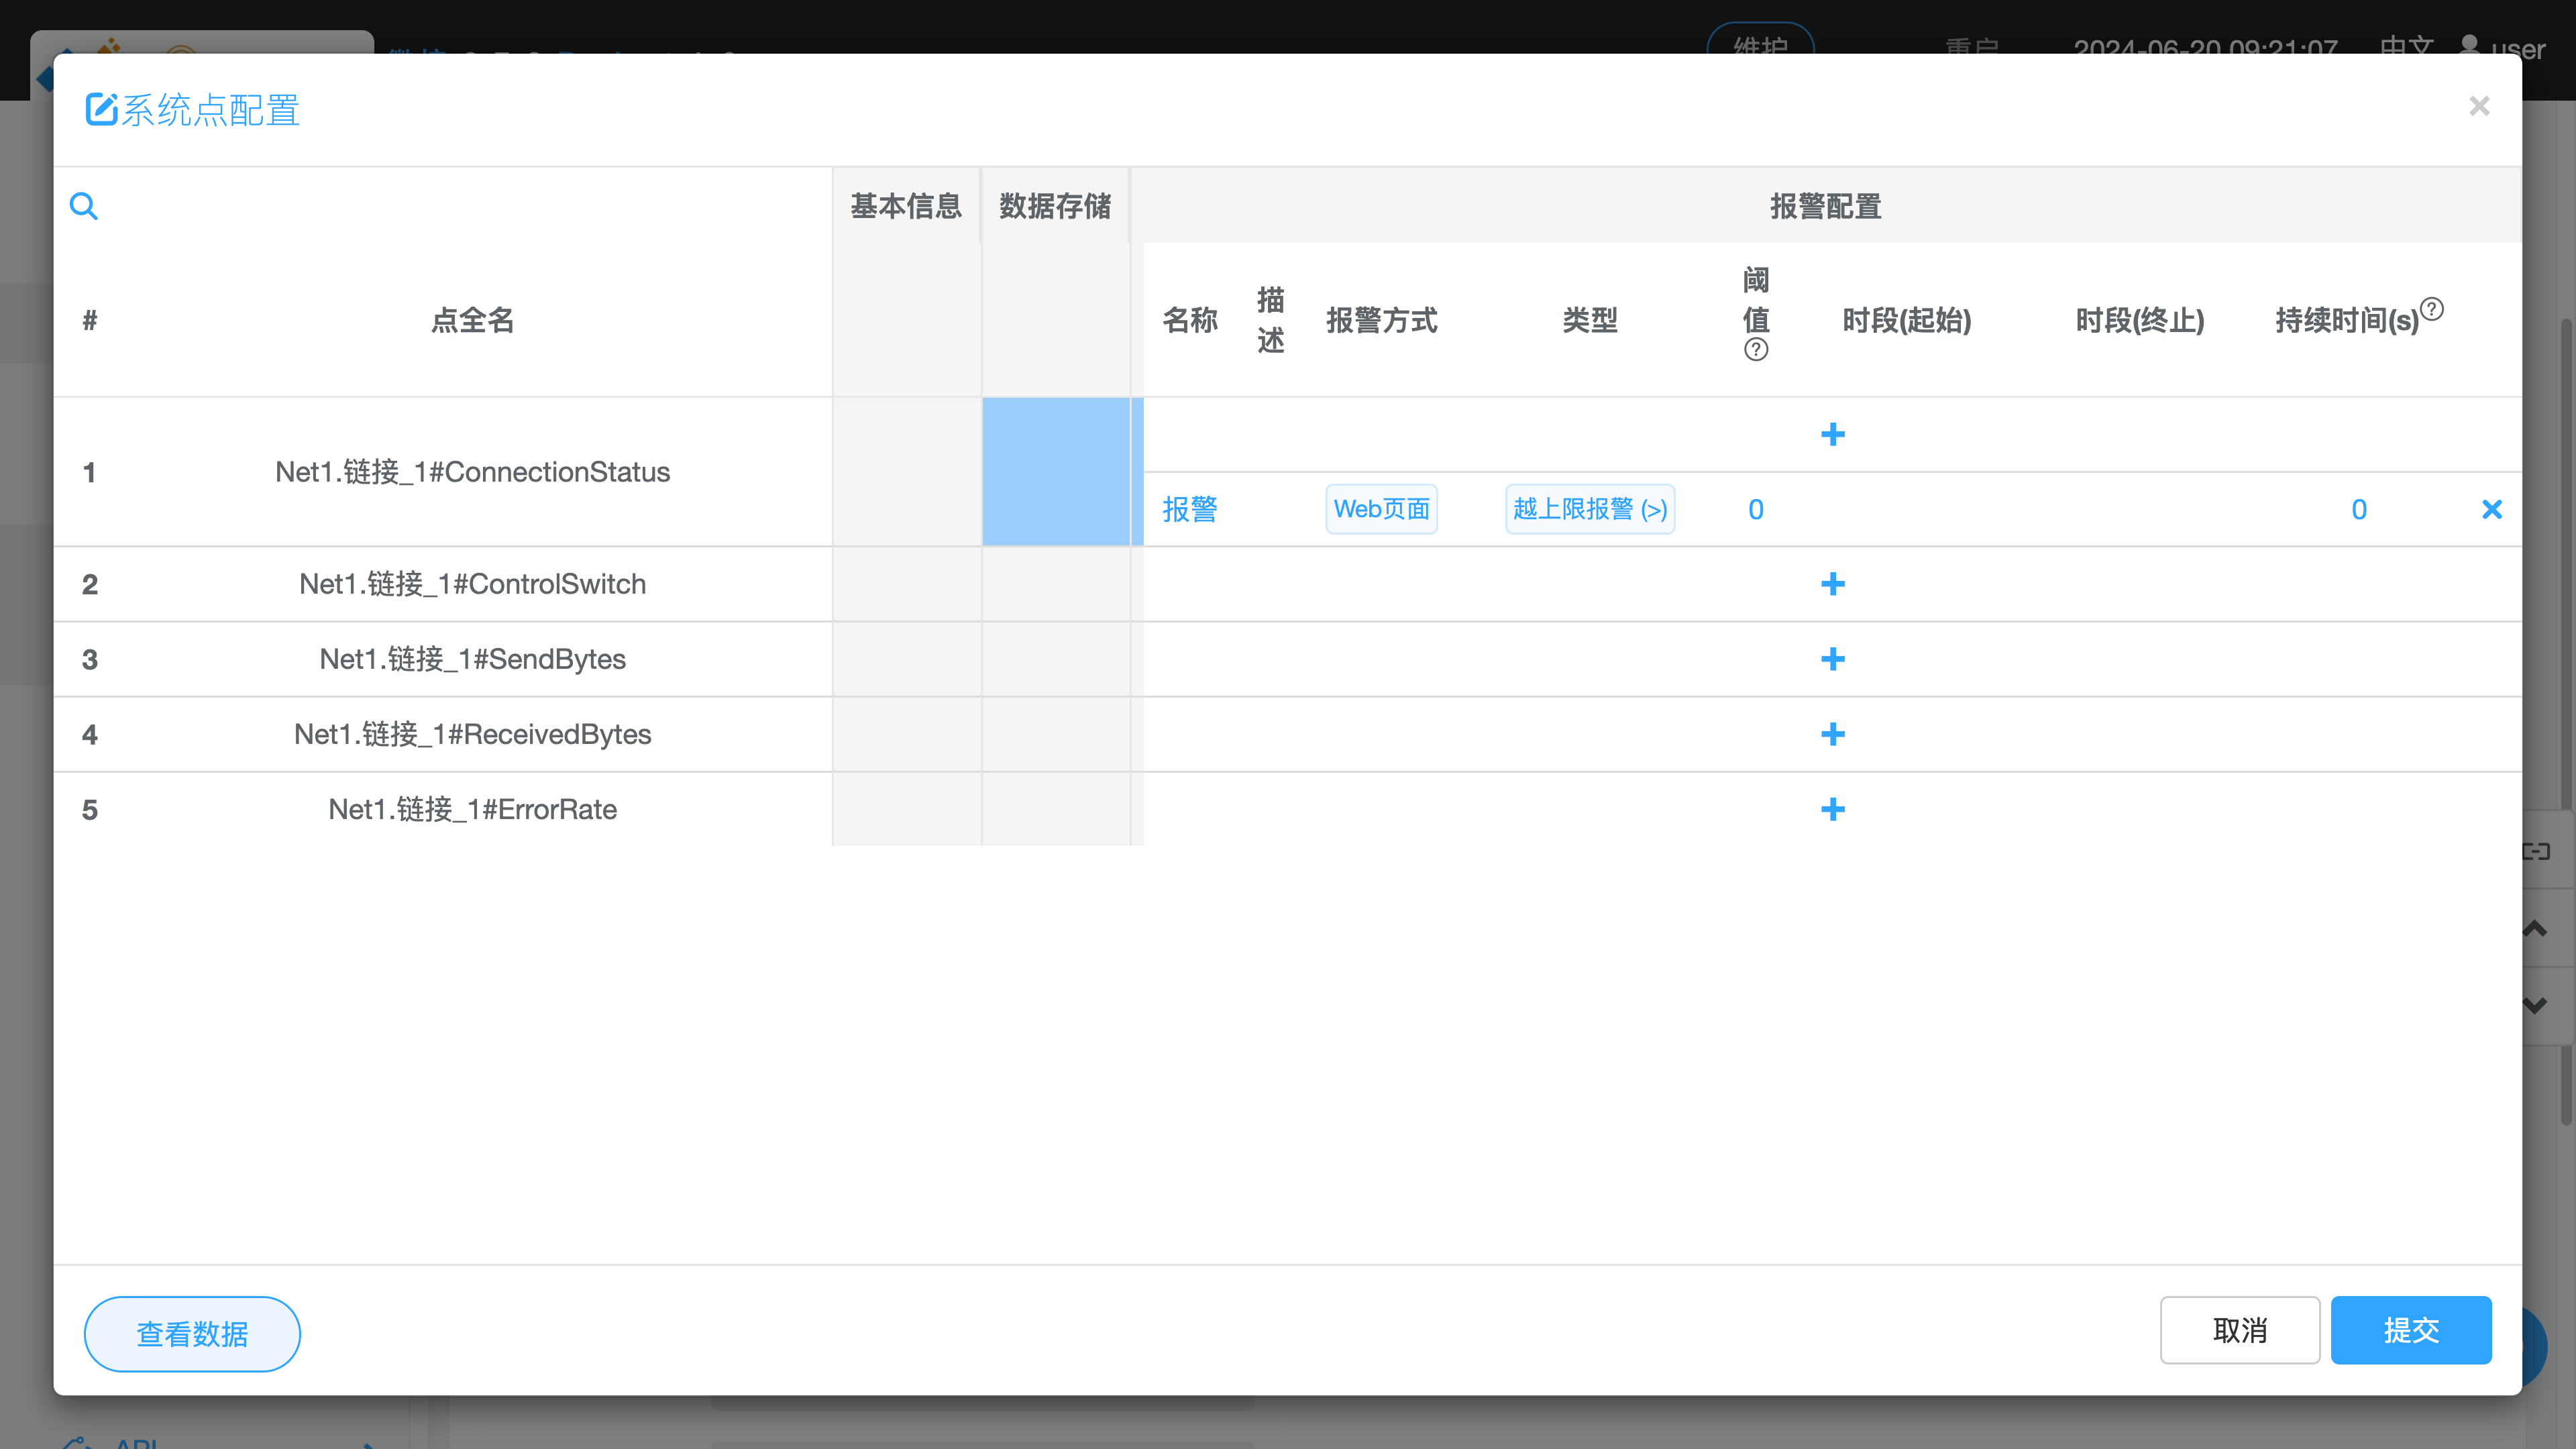Expand the 数据存储 column
Screen dimensions: 2576x1449
point(1055,206)
